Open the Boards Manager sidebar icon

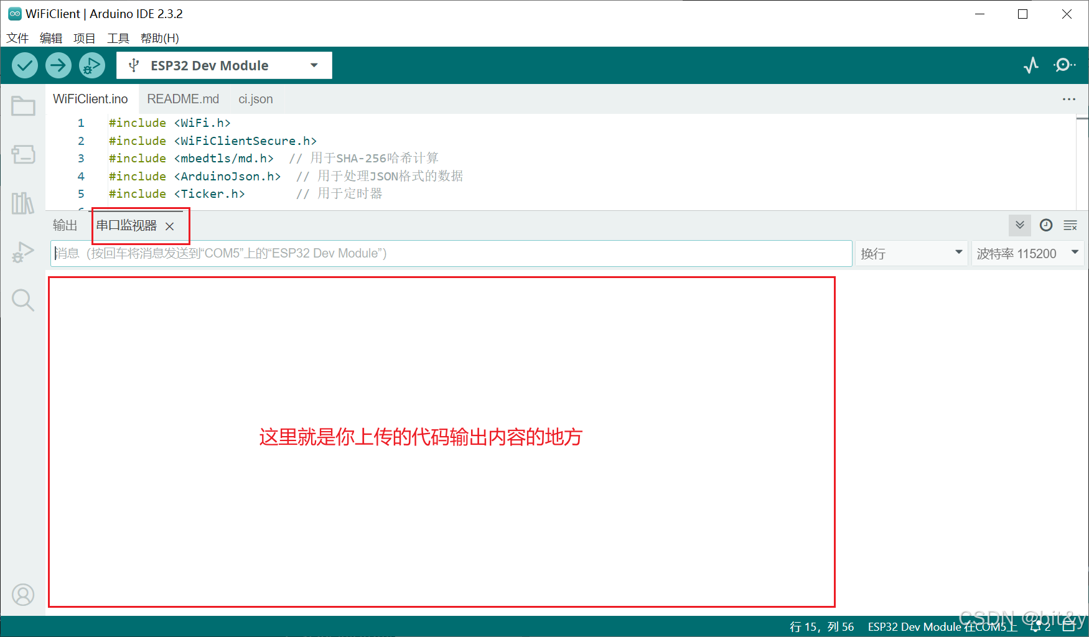coord(23,154)
